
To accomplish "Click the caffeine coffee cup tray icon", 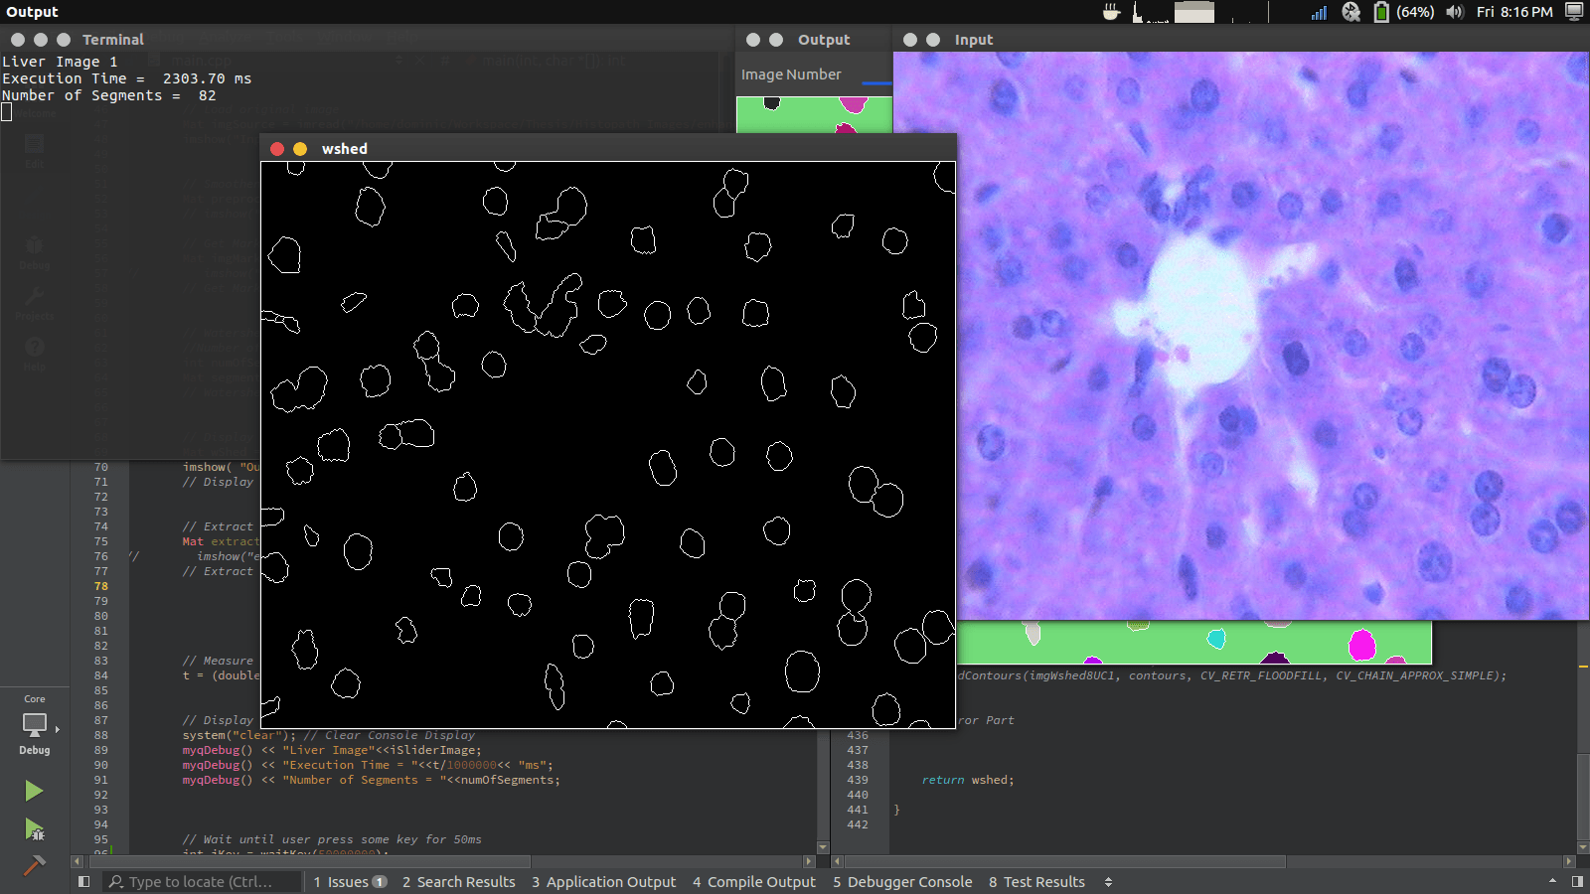I will tap(1112, 12).
